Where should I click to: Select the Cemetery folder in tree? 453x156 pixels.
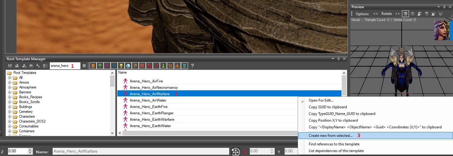coord(26,112)
